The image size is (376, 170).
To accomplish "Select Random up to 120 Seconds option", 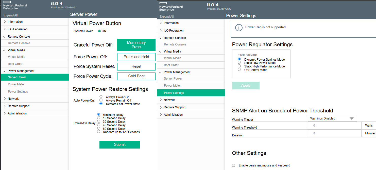I will (99, 132).
